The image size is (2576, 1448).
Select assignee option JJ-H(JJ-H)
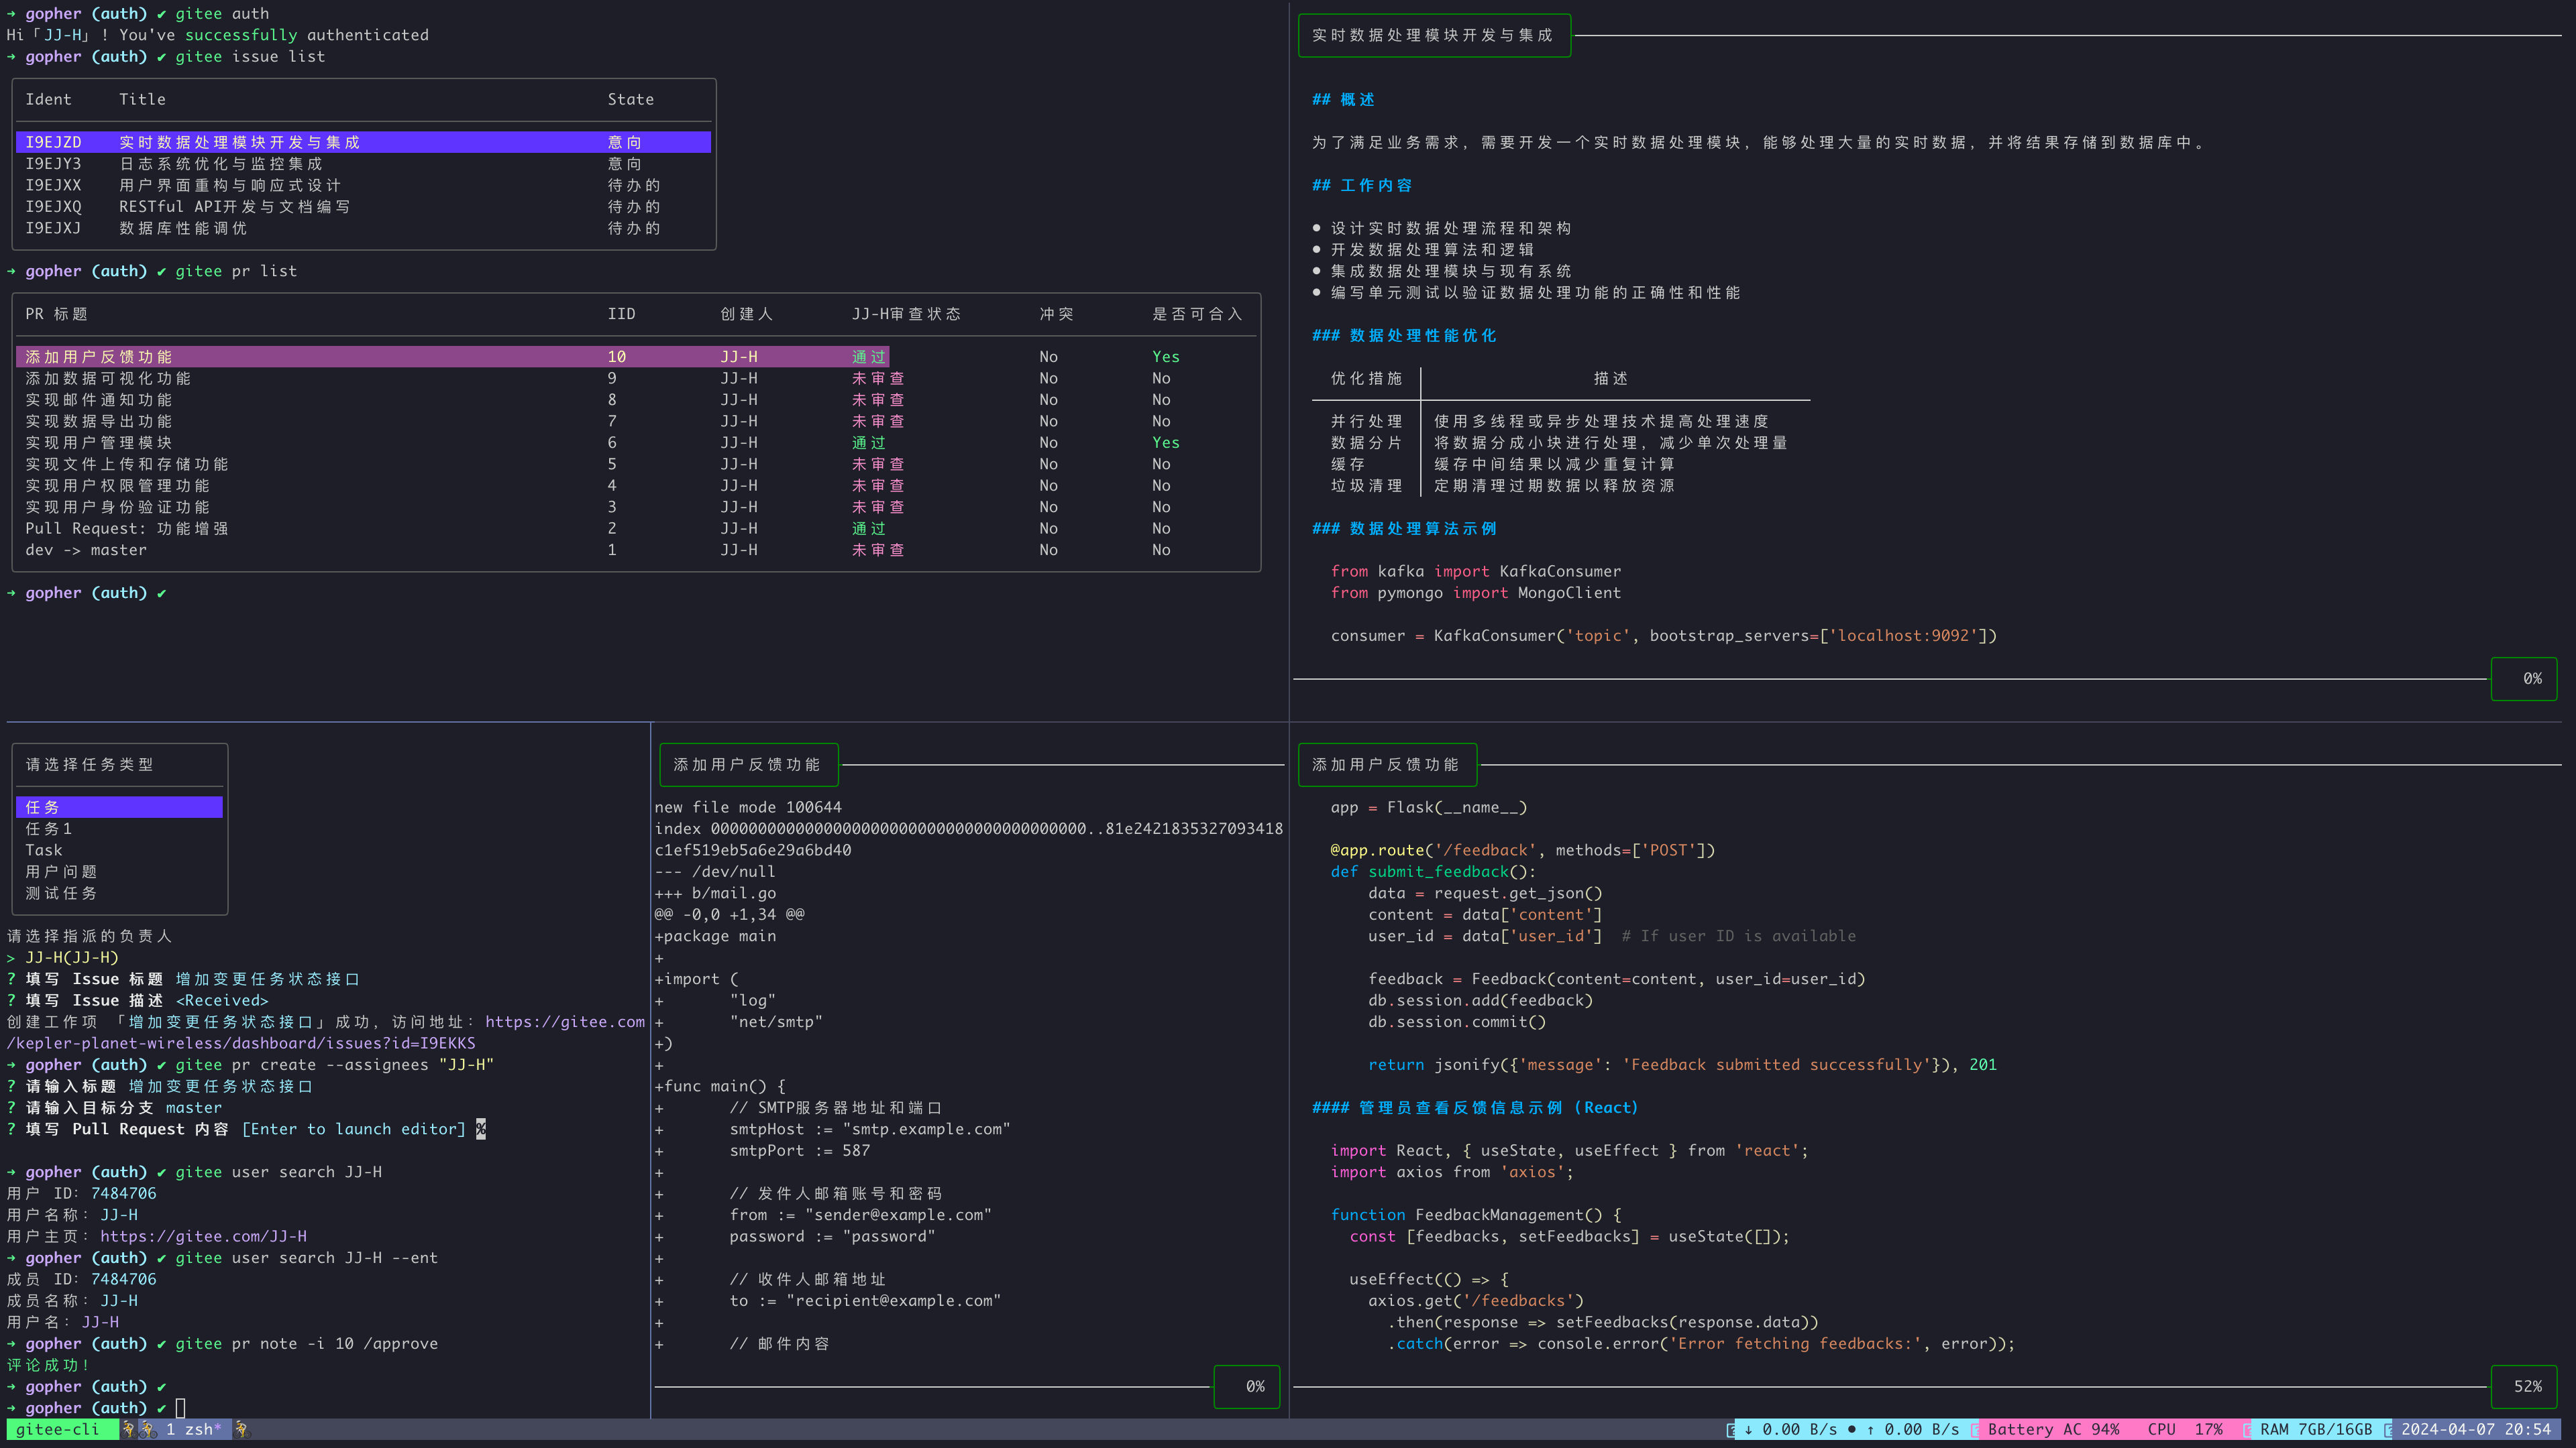click(72, 957)
